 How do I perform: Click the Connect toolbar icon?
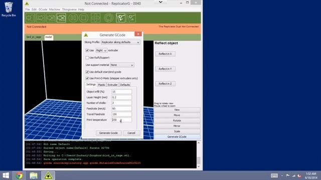[120, 18]
